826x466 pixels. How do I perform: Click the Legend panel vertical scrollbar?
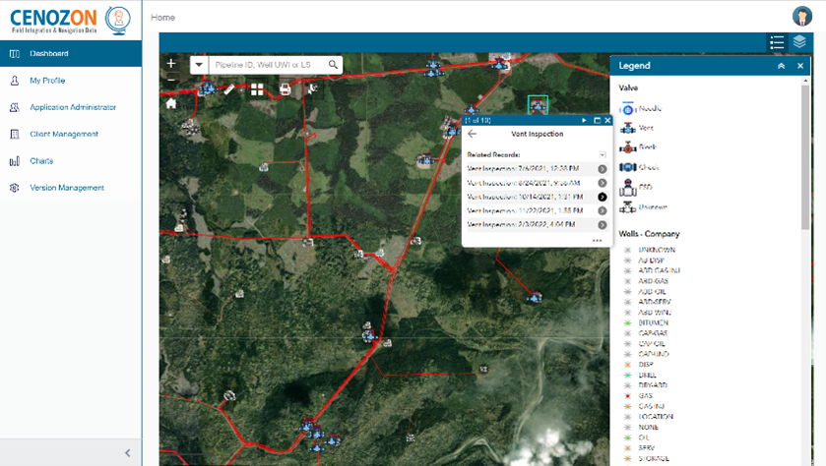pyautogui.click(x=805, y=157)
